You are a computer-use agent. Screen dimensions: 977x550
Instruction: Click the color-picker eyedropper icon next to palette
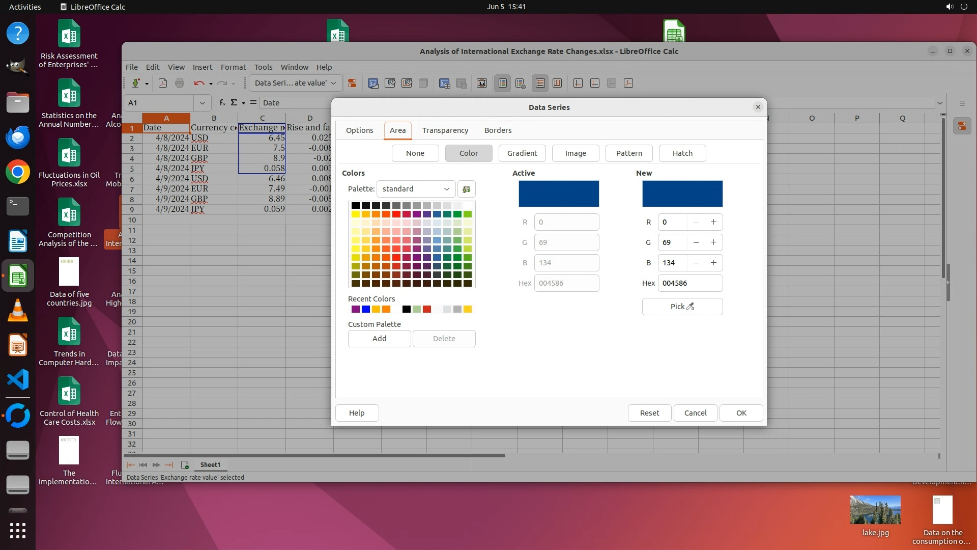tap(466, 189)
